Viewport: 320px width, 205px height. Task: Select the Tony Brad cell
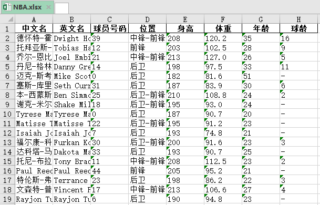tap(71, 161)
